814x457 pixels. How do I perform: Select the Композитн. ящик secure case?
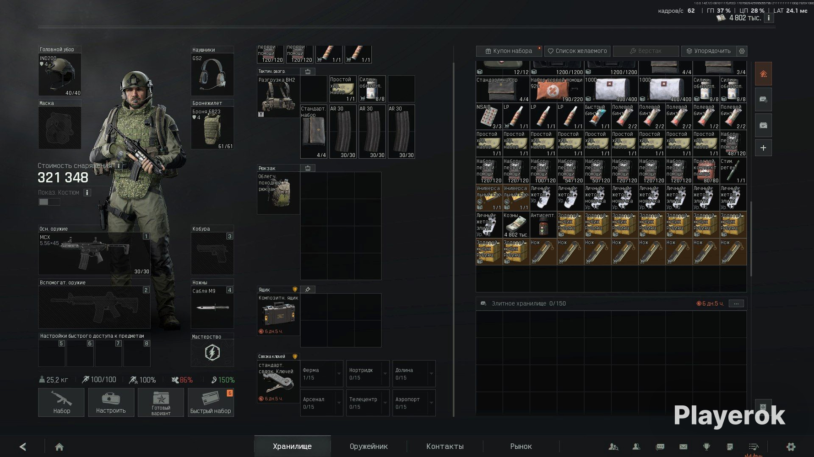click(278, 314)
